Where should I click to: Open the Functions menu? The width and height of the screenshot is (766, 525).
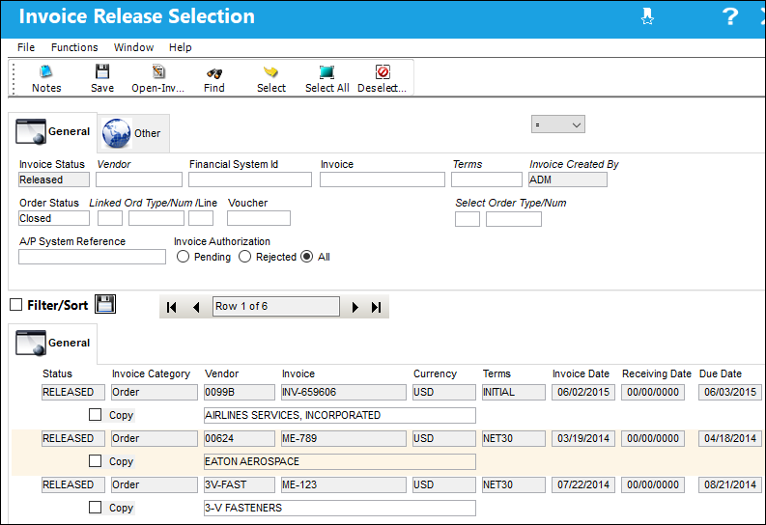[74, 47]
